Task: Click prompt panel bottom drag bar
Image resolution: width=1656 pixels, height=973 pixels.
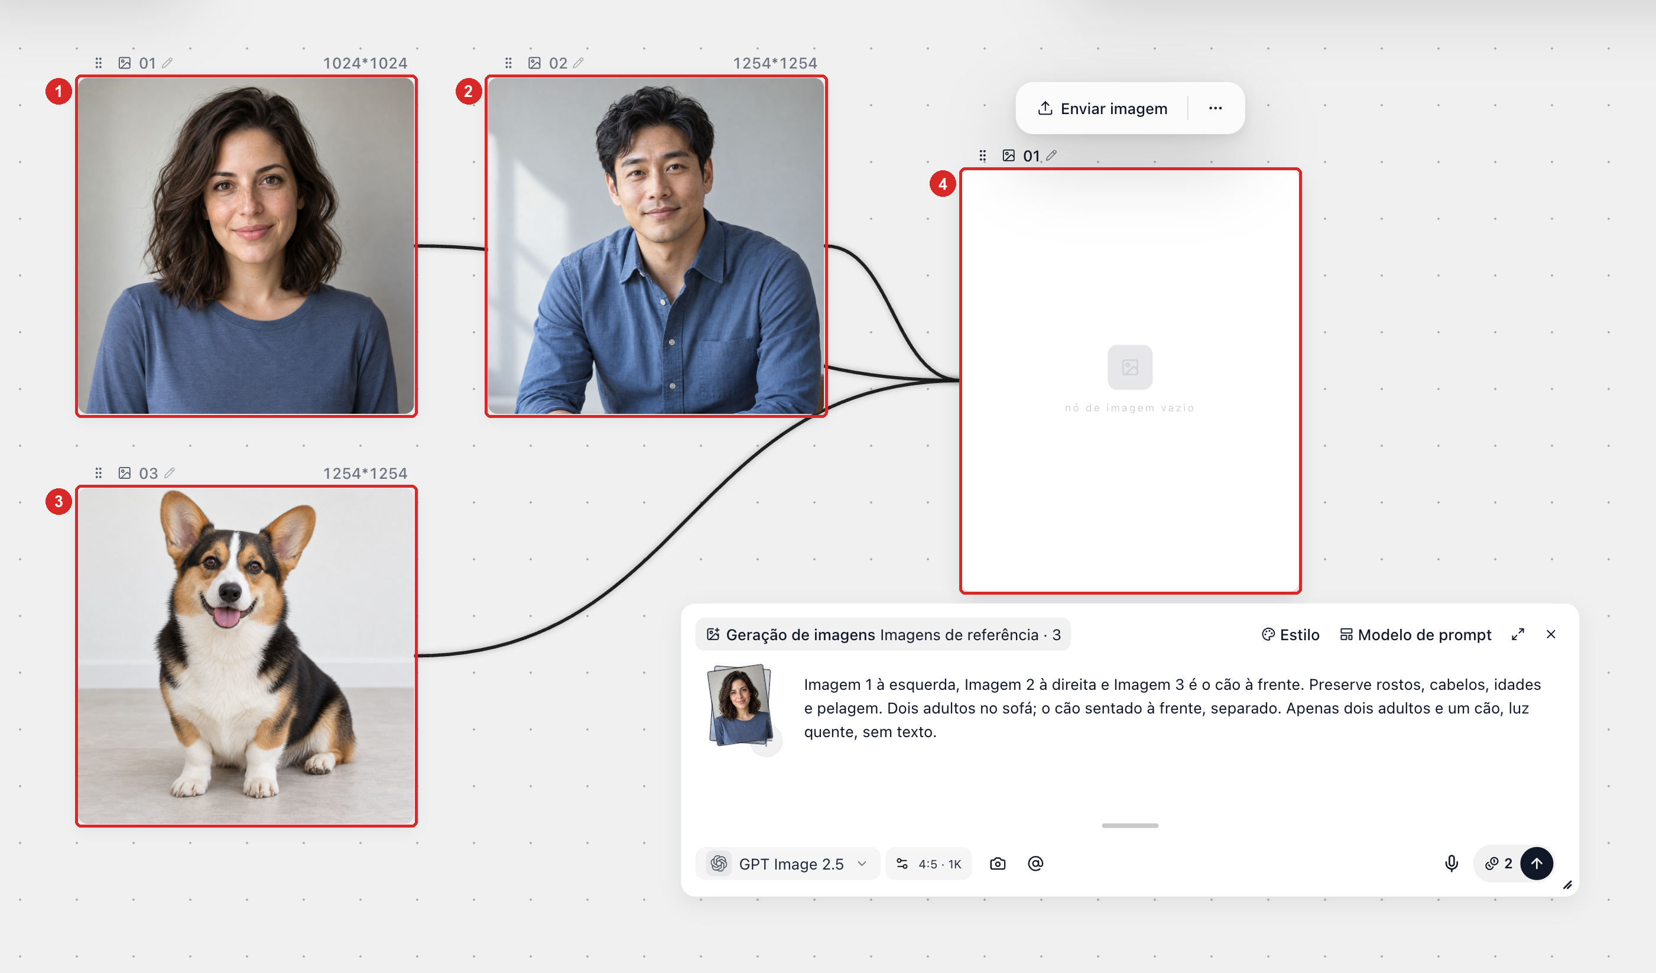Action: point(1129,826)
